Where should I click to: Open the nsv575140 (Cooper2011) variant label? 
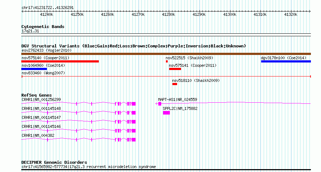(x=45, y=58)
